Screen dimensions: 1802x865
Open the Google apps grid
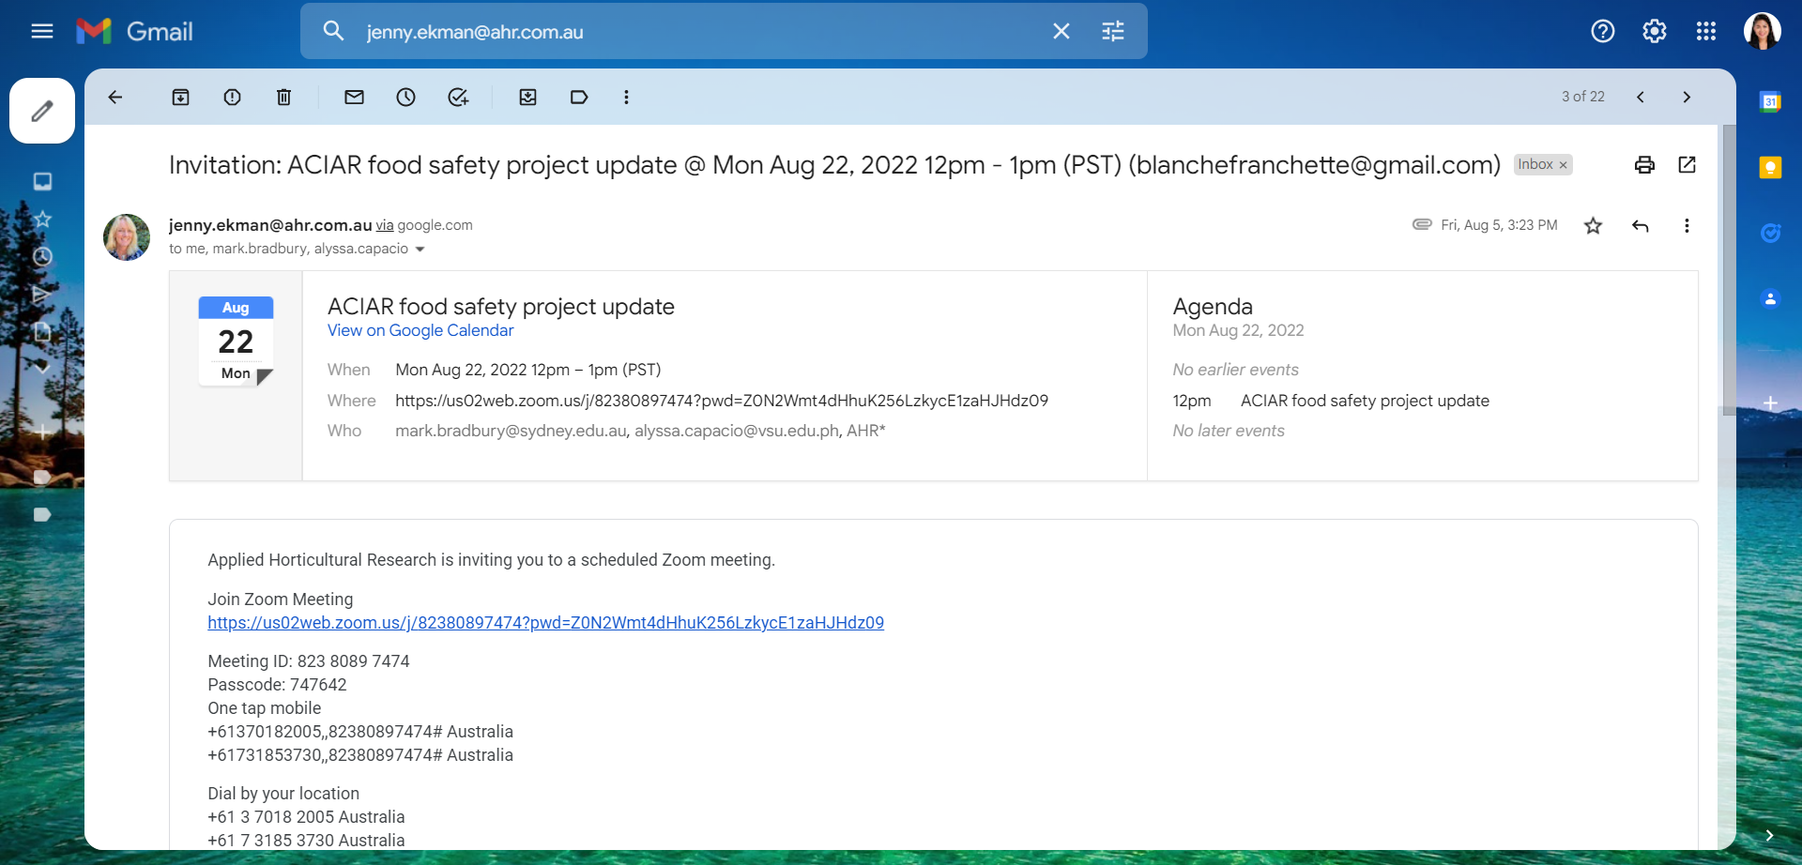[1705, 31]
